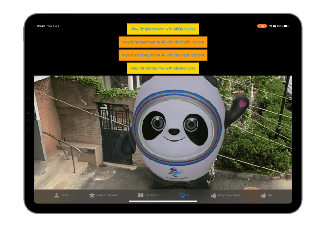Go to the Fun Cards tab label
Screen dimensions: 326x227
pos(152,195)
